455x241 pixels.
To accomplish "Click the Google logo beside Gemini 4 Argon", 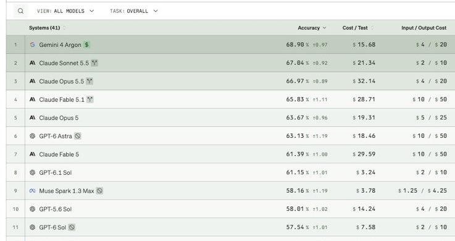I will [x=33, y=44].
